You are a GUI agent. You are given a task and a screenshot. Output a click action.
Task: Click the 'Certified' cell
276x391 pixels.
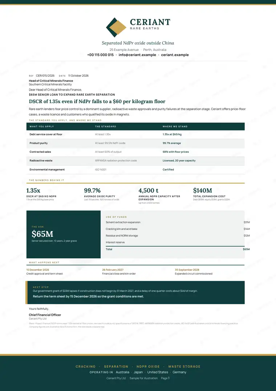coord(168,169)
